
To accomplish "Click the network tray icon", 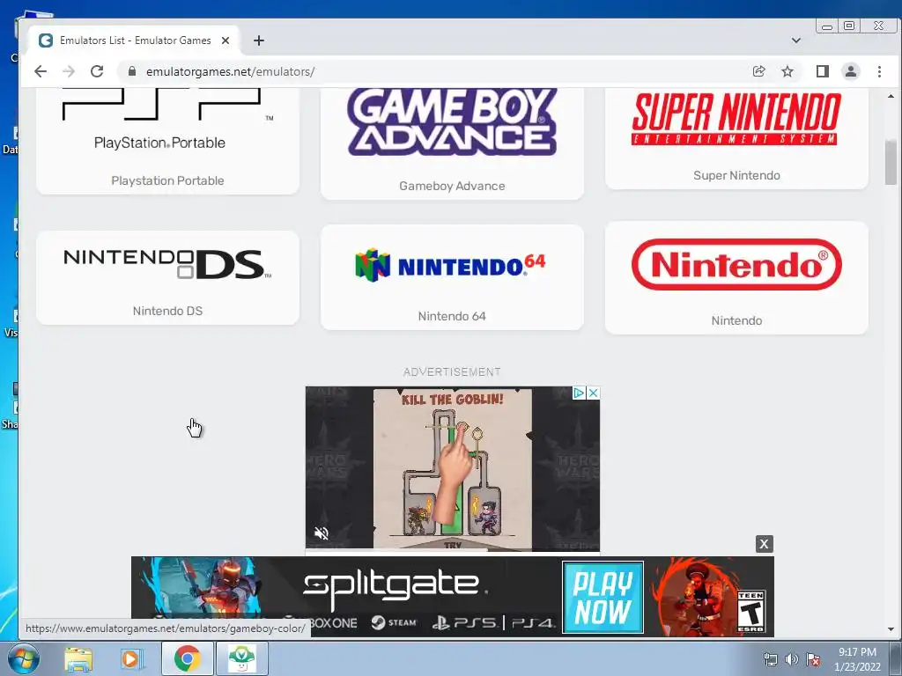I will tap(770, 659).
